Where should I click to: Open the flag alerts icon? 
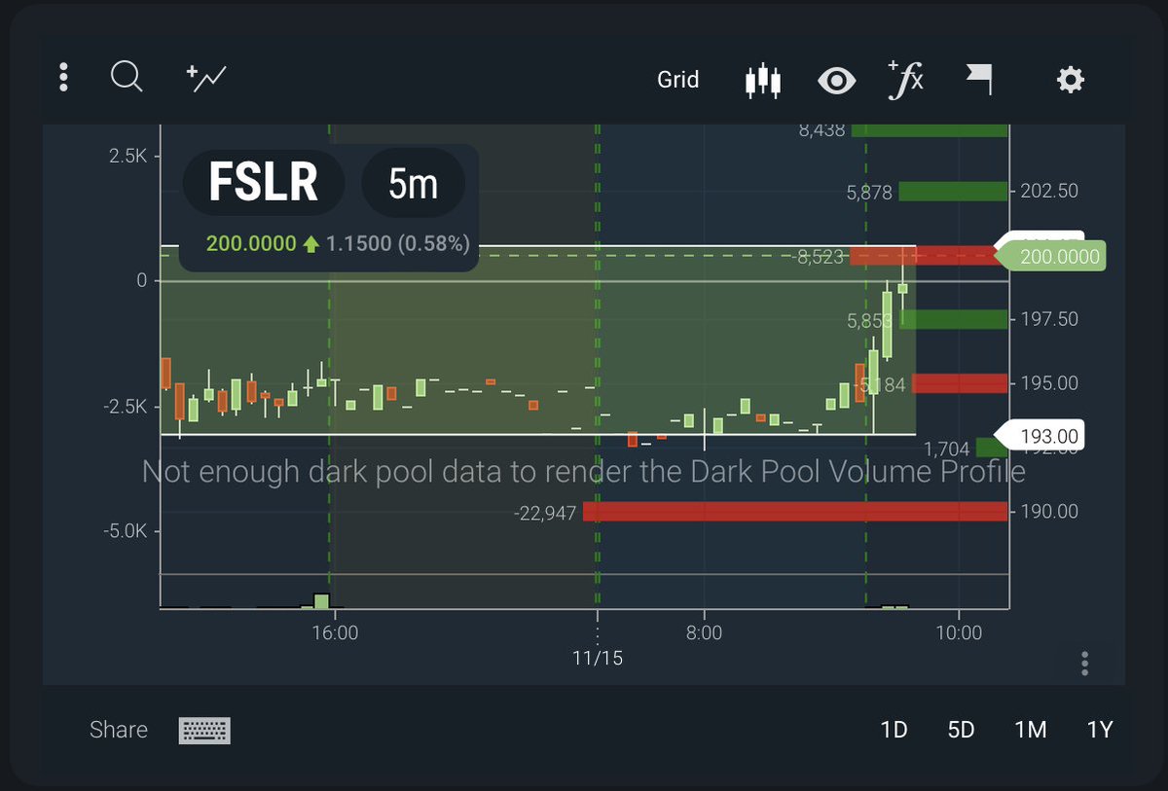pos(979,80)
